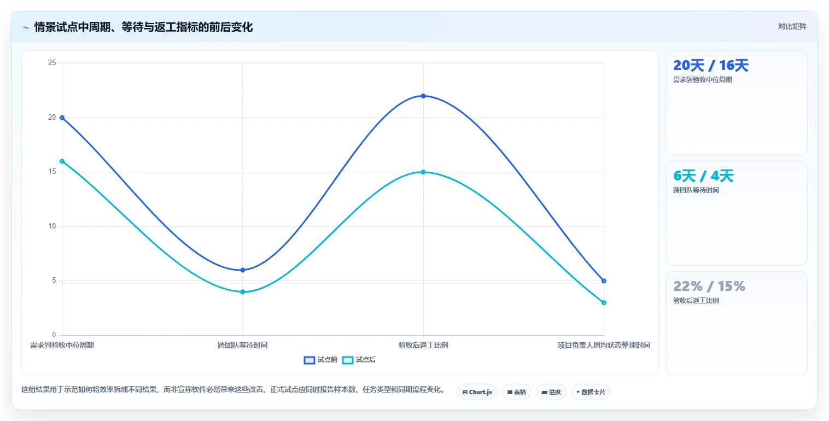Viewport: 829px width, 421px height.
Task: Click card caption 需求到验收中位周期
Action: [702, 80]
